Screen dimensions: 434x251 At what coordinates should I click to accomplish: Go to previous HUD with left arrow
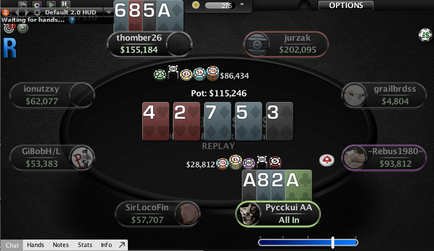pos(17,13)
